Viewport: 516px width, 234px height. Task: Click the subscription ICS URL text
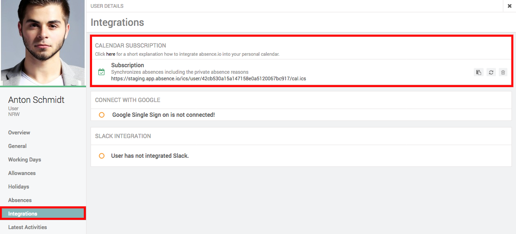point(208,78)
